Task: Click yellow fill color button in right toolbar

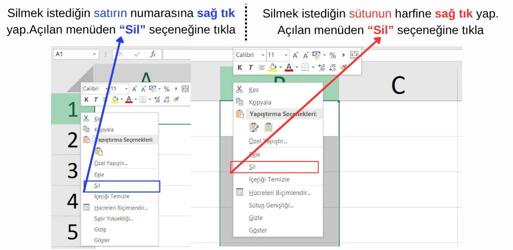Action: point(273,67)
